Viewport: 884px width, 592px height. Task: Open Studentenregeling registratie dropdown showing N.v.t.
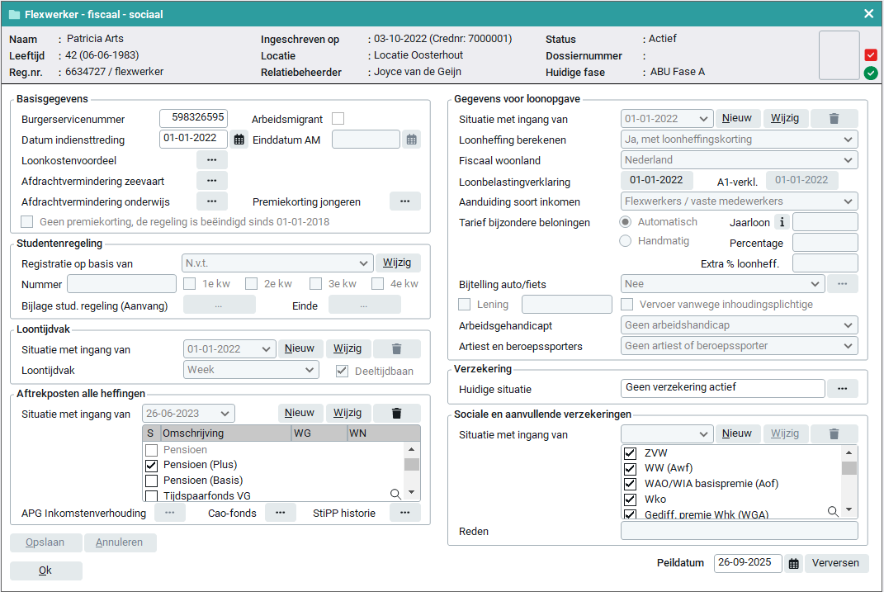[277, 263]
